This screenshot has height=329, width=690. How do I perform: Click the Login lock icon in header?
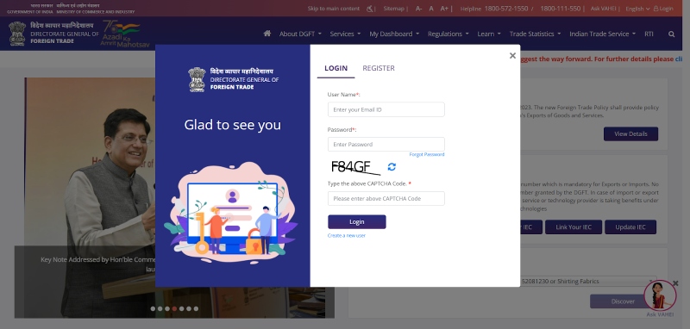pyautogui.click(x=655, y=9)
